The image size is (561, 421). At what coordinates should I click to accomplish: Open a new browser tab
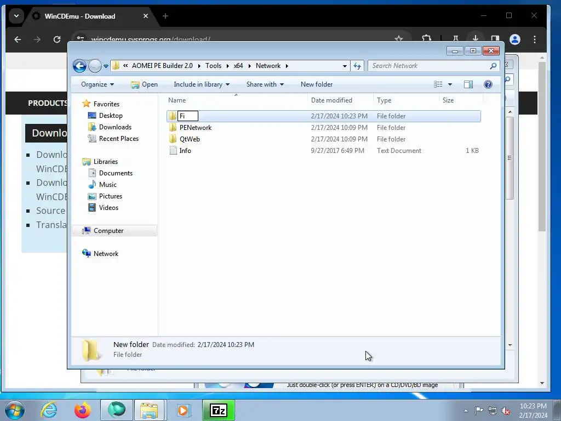(x=165, y=16)
